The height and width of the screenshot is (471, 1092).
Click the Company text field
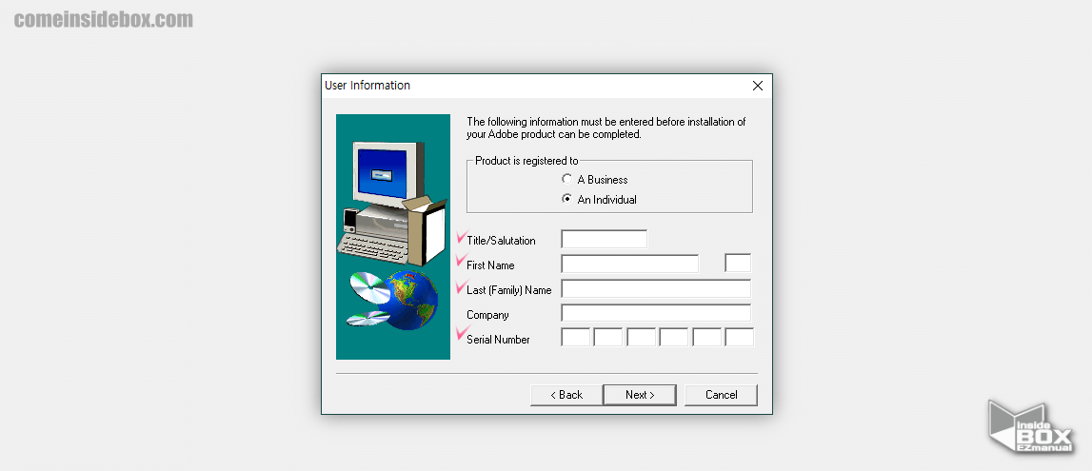tap(656, 313)
